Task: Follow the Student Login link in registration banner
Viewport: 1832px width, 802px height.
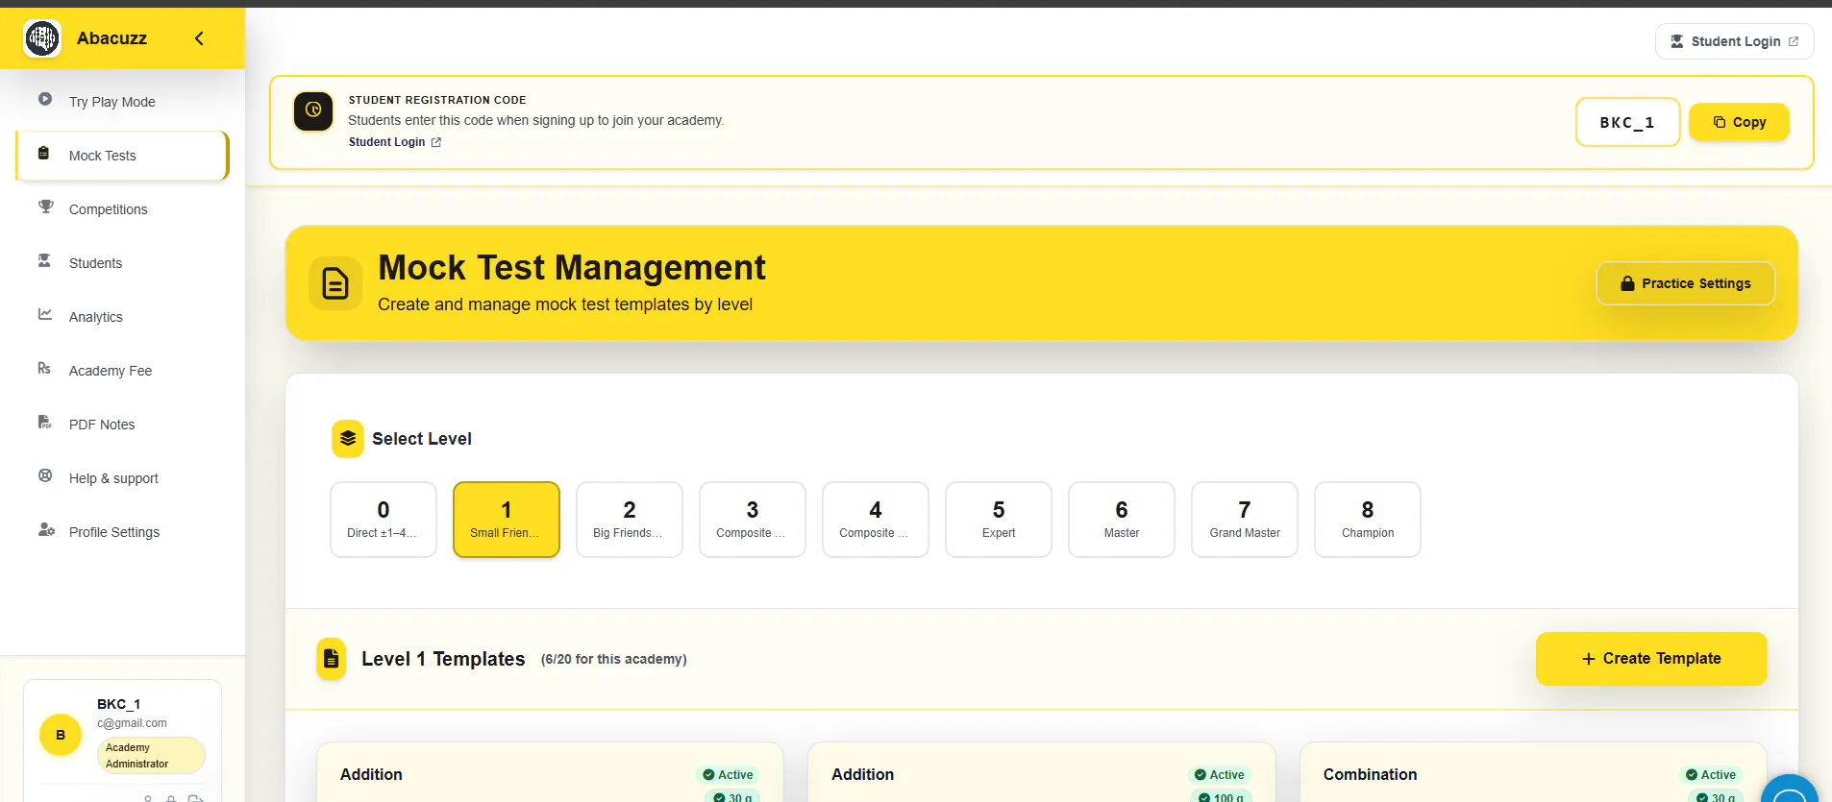Action: click(394, 142)
